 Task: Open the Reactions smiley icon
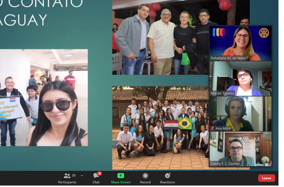coord(168,176)
